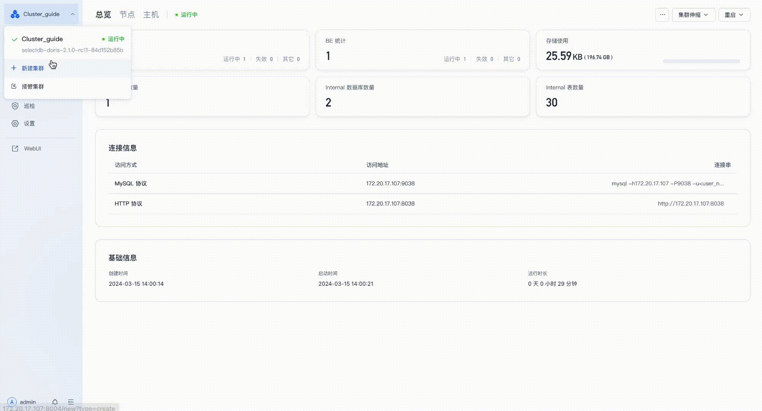Click the MySQL connection string cell
This screenshot has height=411, width=762.
pyautogui.click(x=668, y=183)
